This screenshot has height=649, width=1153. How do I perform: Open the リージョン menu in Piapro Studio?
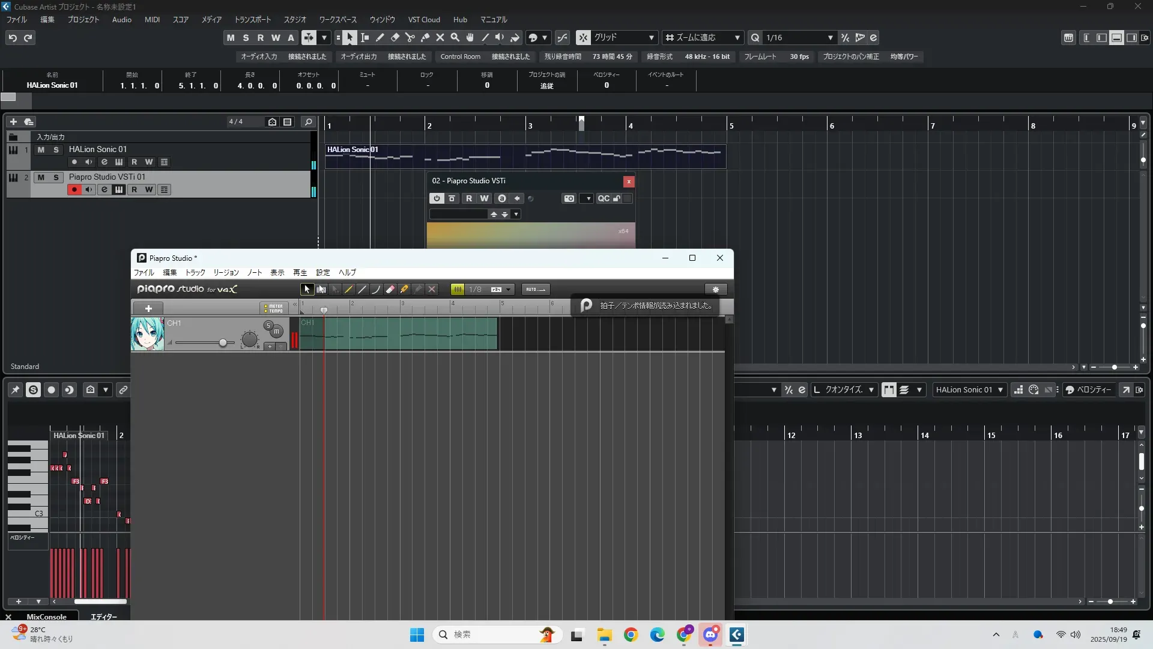226,273
